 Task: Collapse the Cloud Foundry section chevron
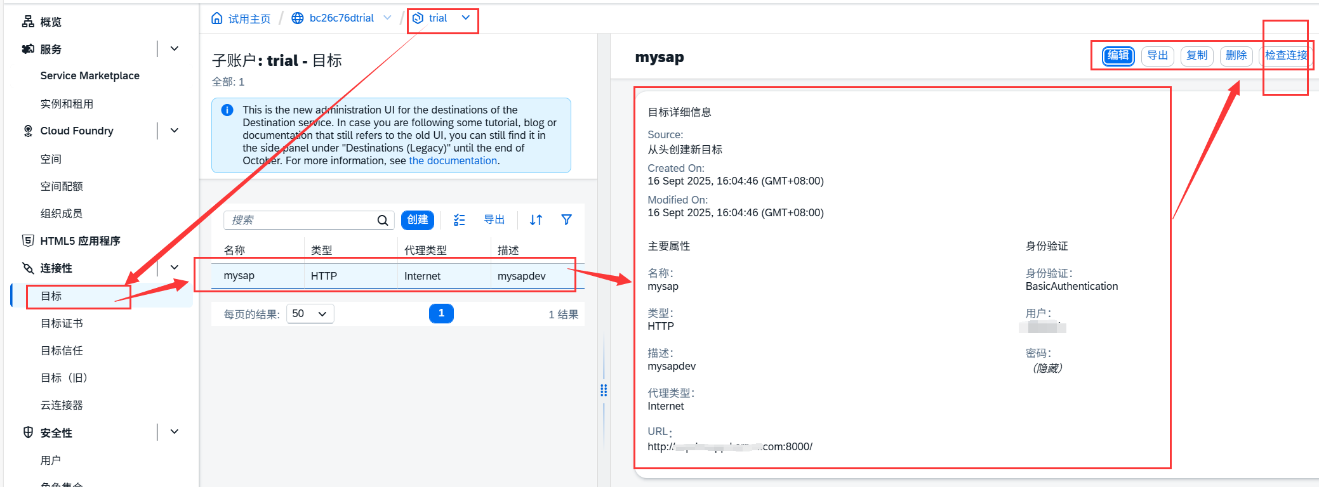pyautogui.click(x=175, y=131)
